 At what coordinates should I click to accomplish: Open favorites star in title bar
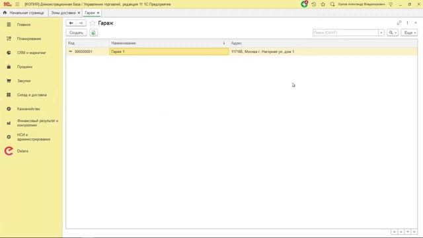tap(323, 5)
